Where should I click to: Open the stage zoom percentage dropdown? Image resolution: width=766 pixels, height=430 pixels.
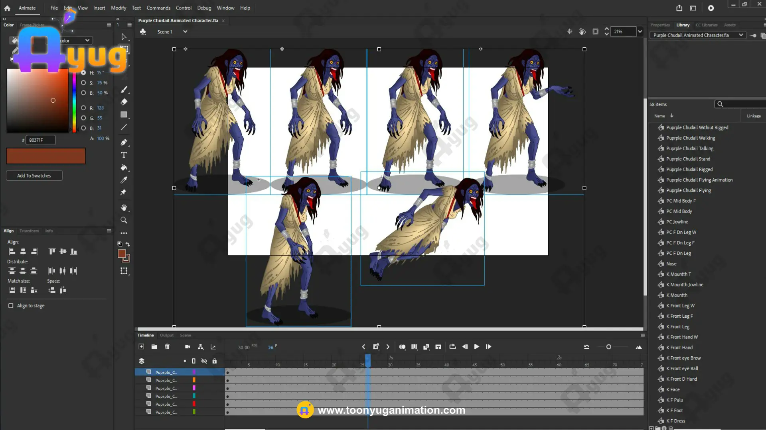(640, 31)
